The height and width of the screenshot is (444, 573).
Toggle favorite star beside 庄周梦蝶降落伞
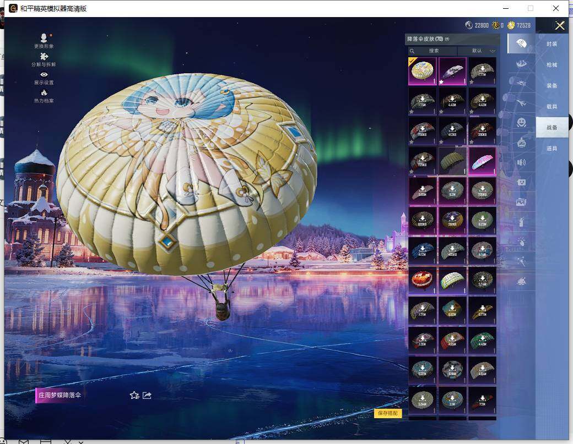click(134, 395)
